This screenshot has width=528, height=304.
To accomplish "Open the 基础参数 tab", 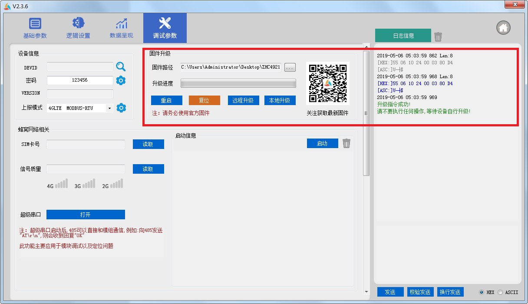I will [x=35, y=28].
